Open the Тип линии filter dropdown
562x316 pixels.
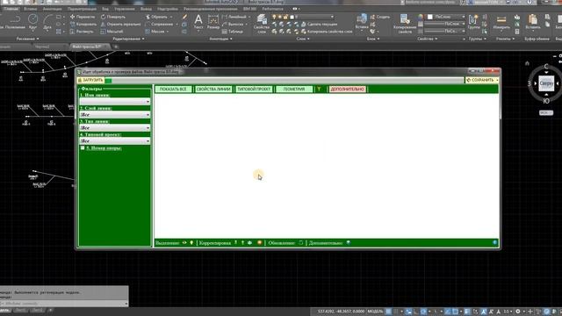(x=115, y=128)
